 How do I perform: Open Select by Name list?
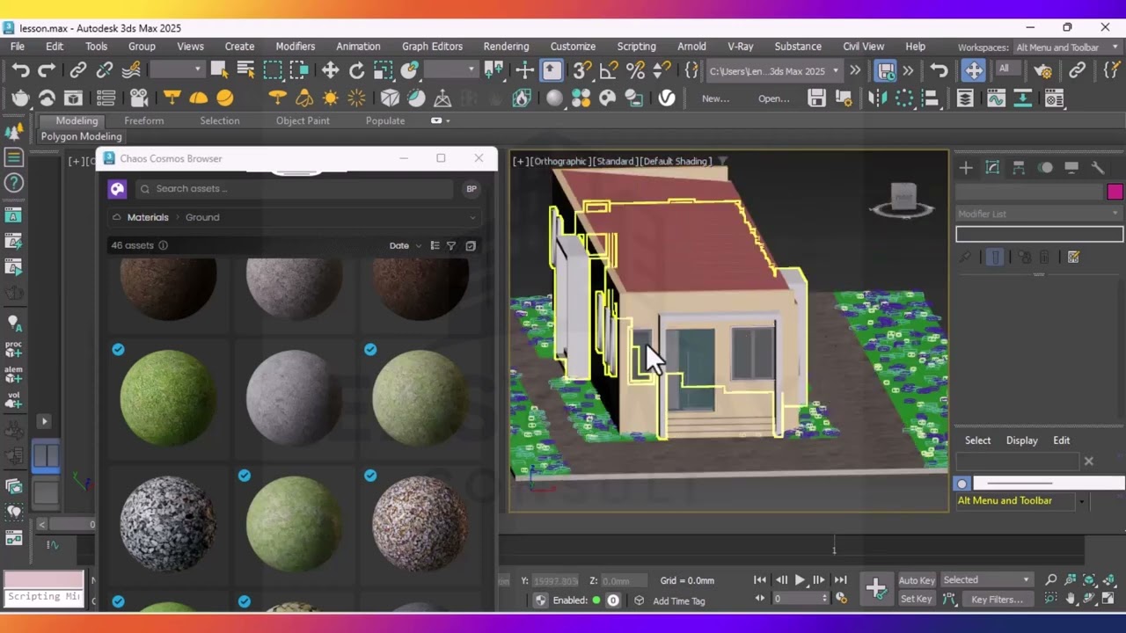tap(245, 71)
